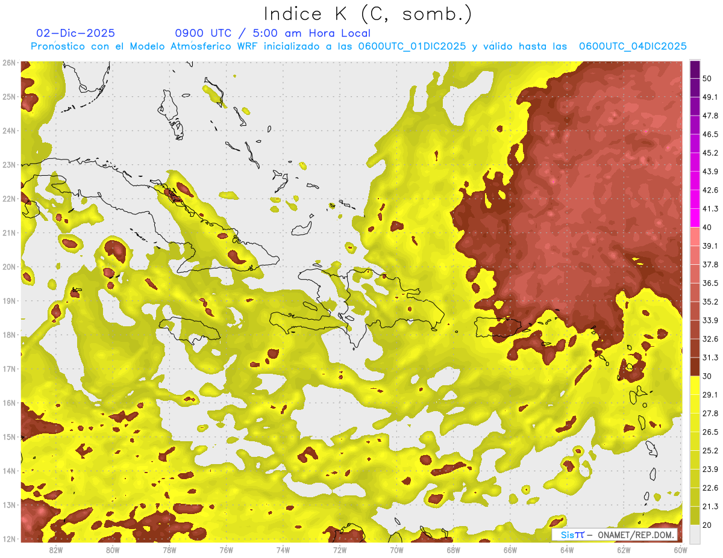Select the '33.9' colorbar label
Image resolution: width=723 pixels, height=558 pixels.
click(710, 320)
